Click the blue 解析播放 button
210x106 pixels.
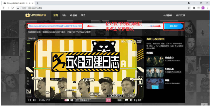coord(174,26)
